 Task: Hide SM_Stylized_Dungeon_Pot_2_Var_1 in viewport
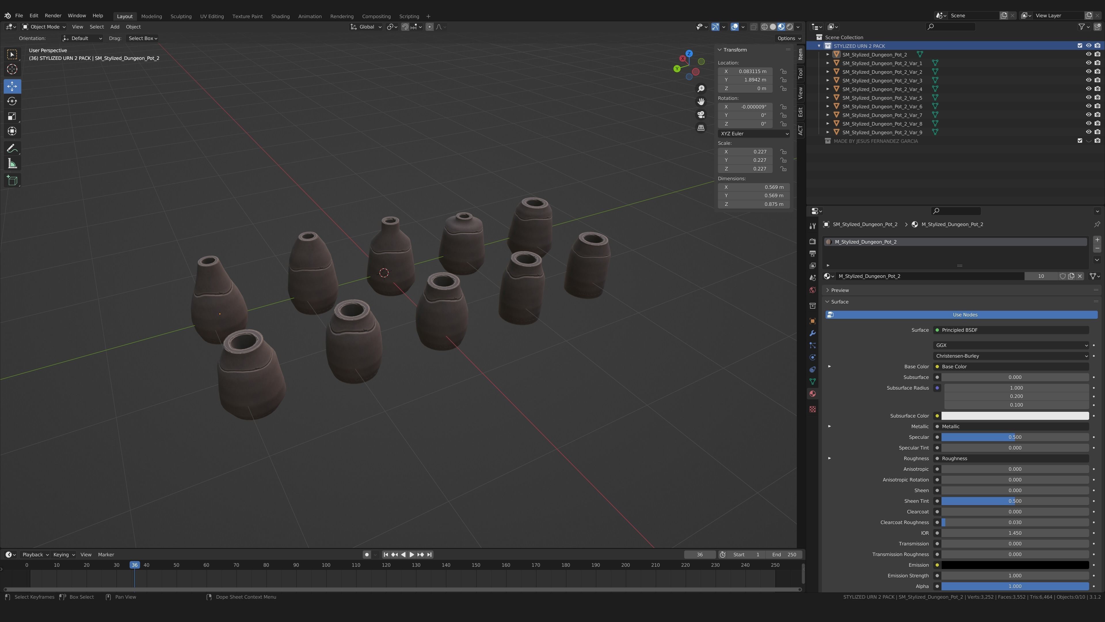(1088, 63)
